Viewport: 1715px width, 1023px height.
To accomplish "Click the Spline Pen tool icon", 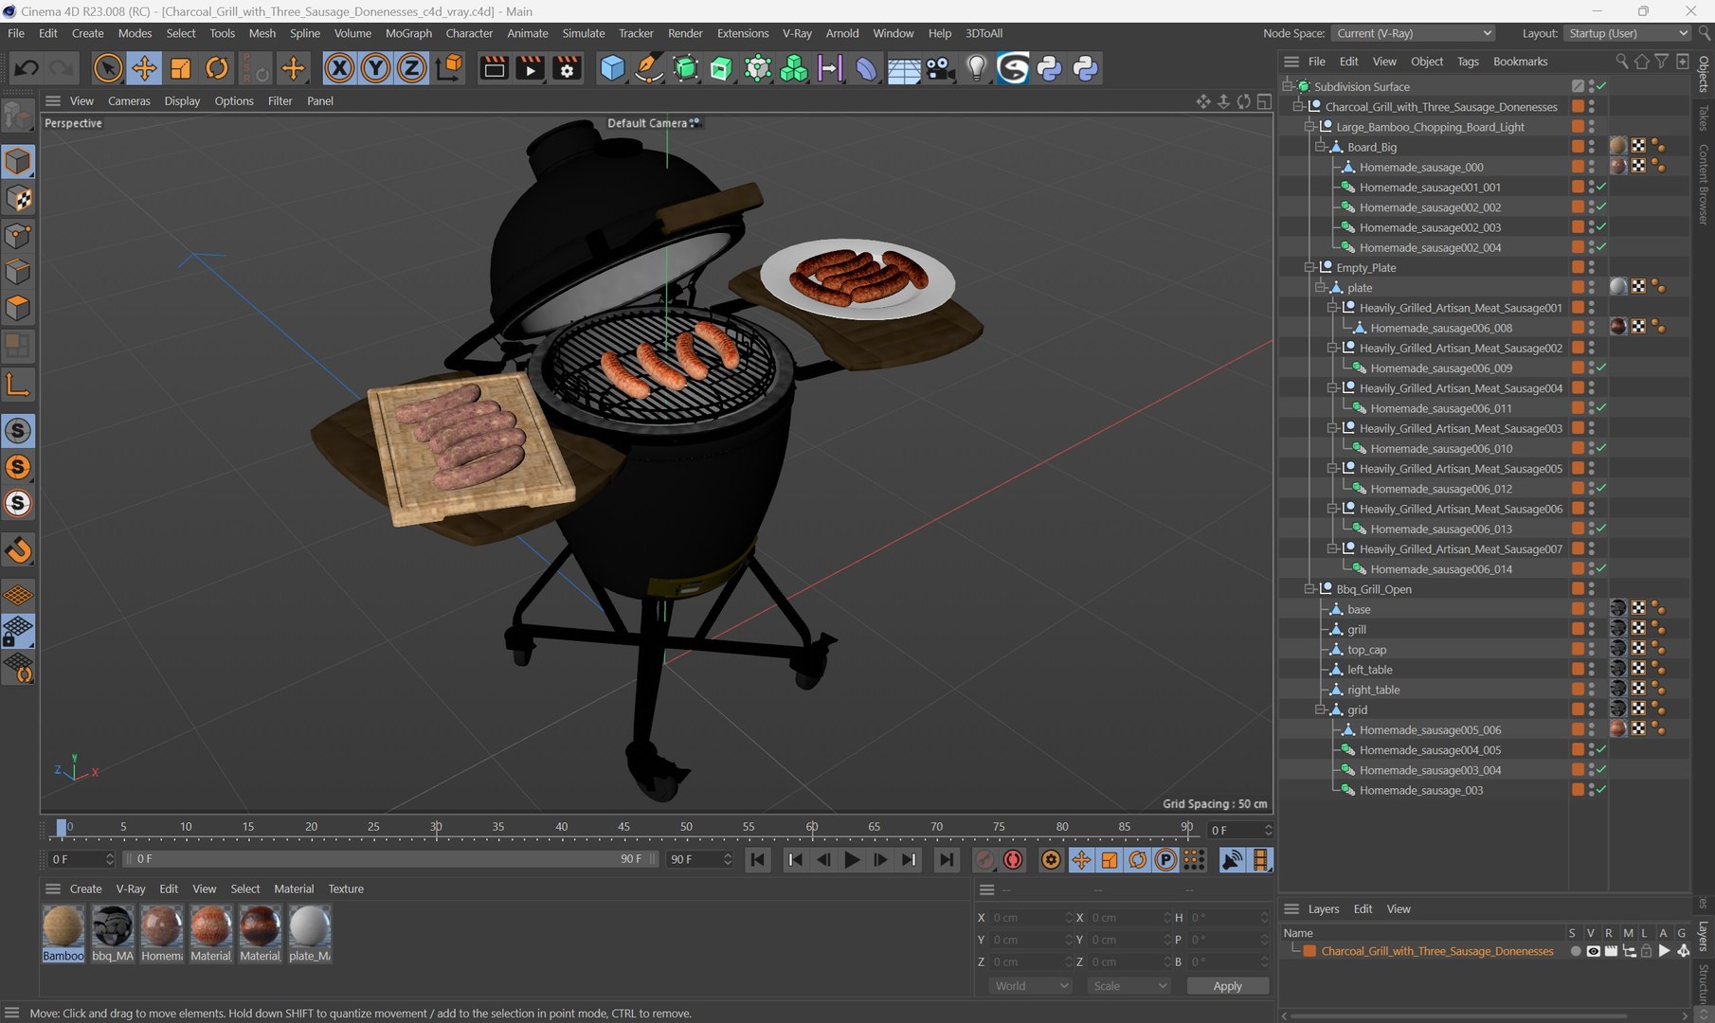I will tap(649, 68).
